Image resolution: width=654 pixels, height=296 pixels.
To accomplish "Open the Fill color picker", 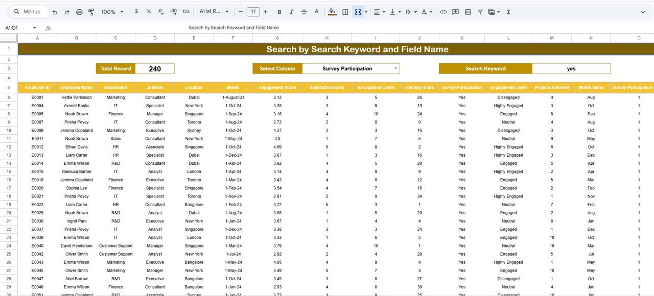I will pos(332,11).
